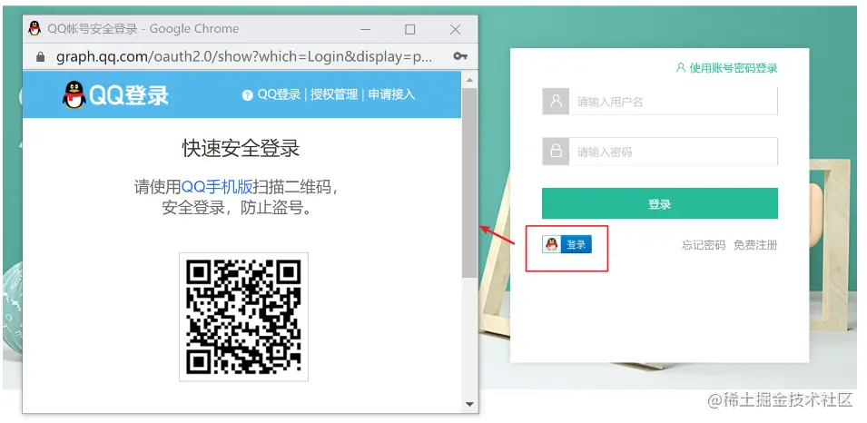Screen dimensions: 867x423
Task: Click the graph.qq.com URL address bar
Action: tap(244, 57)
